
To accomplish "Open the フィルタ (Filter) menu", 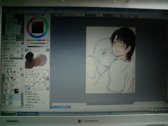I will click(55, 11).
